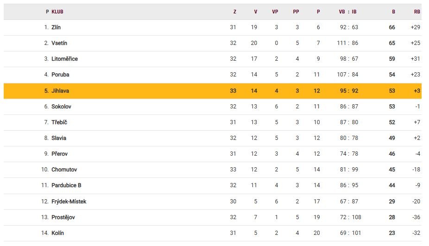Click the Sokolov club name
The width and height of the screenshot is (429, 246).
coord(61,107)
